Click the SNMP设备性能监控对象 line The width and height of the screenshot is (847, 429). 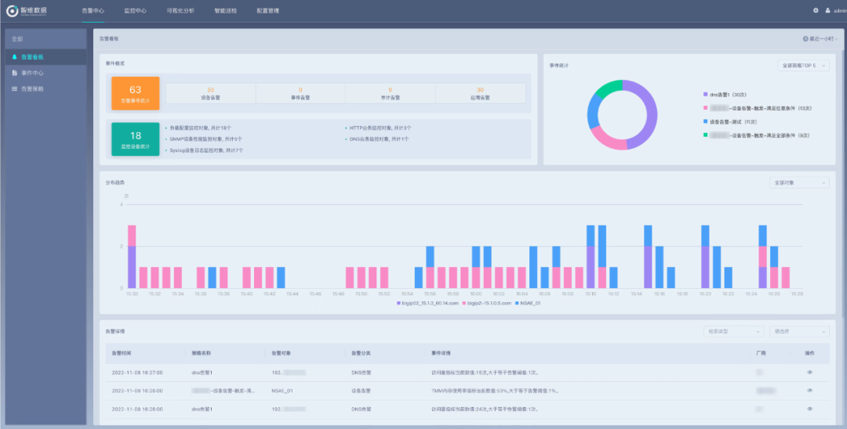[x=205, y=139]
